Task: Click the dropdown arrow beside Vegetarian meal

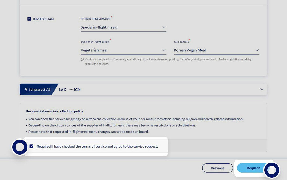Action: pos(164,50)
